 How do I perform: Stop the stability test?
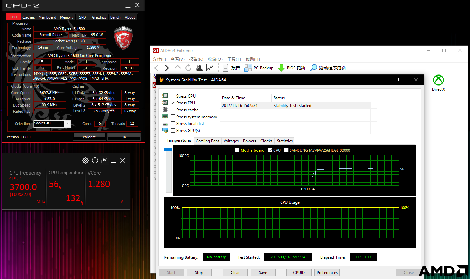coord(199,272)
